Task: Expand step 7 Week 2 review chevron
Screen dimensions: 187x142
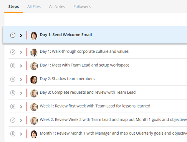Action: 21,120
